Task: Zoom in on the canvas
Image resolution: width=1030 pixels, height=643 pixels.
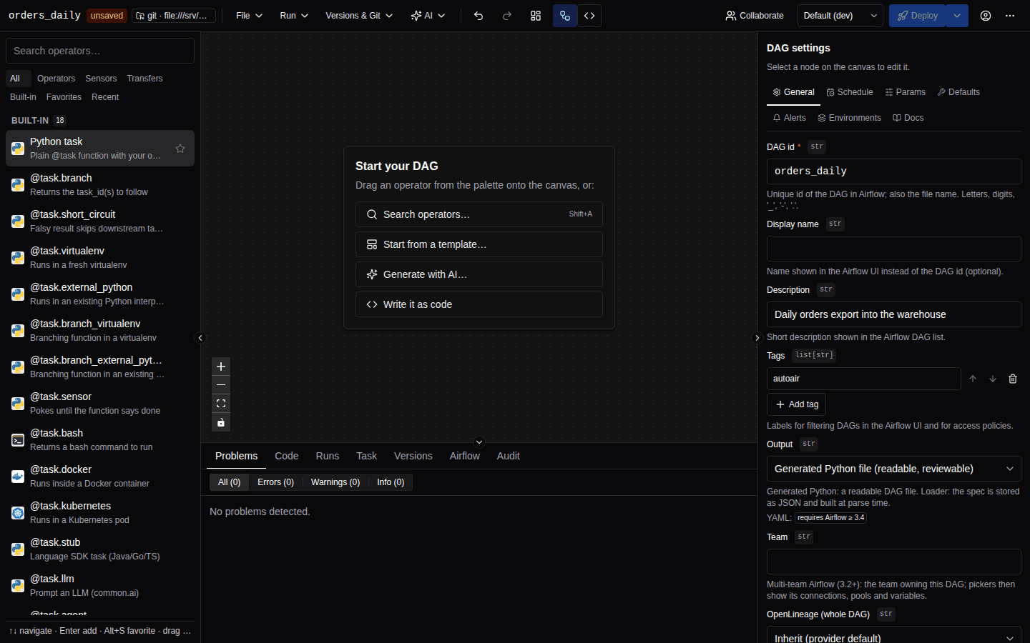Action: 221,367
